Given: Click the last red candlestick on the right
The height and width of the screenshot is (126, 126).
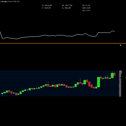Looking at the screenshot, I should click(x=115, y=74).
